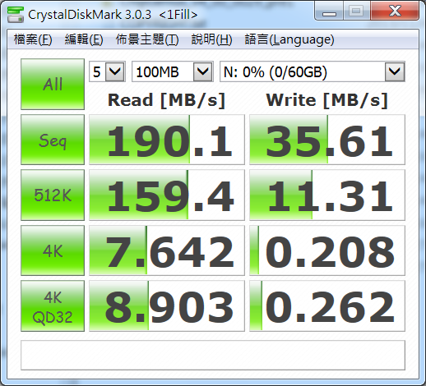Open the 佈景主題(T) theme menu
Screen dimensions: 426x386
tap(147, 39)
